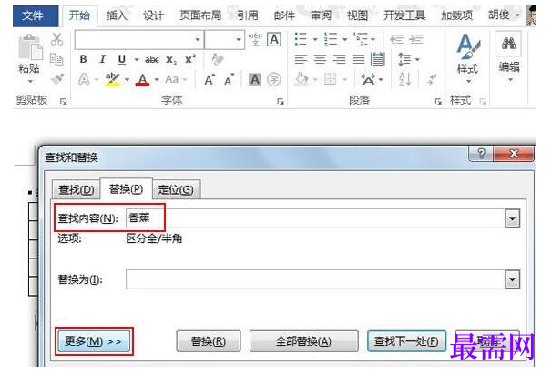Open 查找内容 history dropdown arrow
The image size is (552, 375).
pyautogui.click(x=512, y=218)
